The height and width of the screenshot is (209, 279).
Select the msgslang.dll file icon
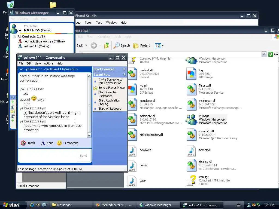tap(132, 104)
